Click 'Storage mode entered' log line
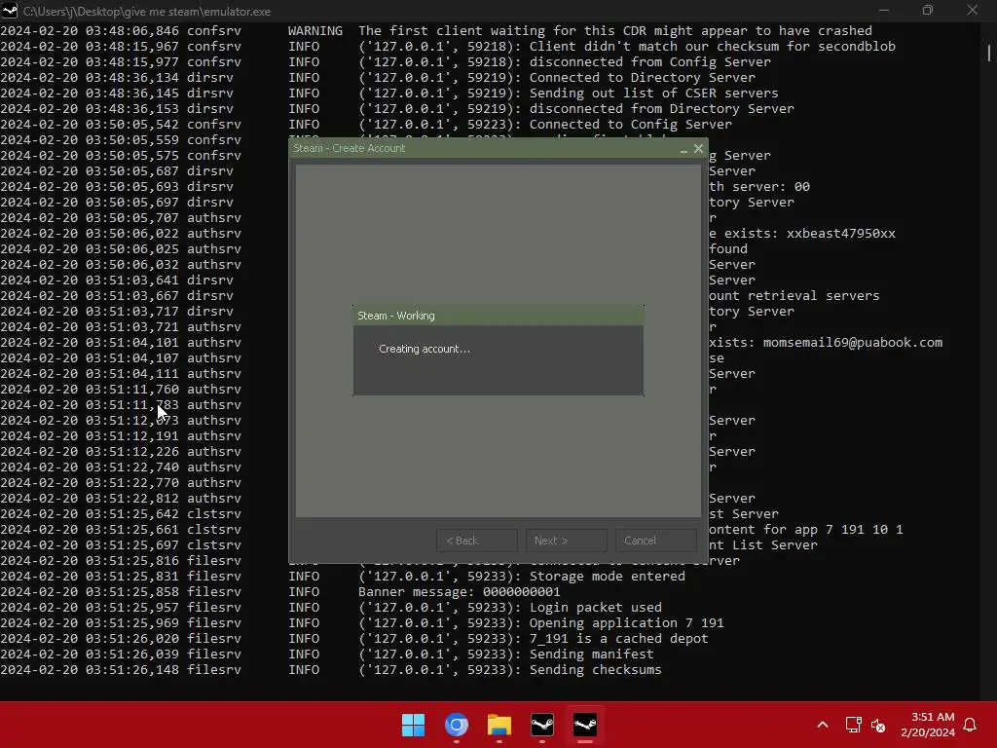Screen dimensions: 997x748 pos(608,577)
